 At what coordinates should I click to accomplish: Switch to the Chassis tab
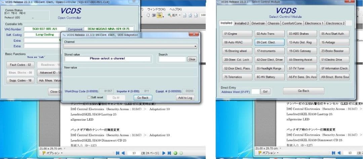pyautogui.click(x=273, y=23)
